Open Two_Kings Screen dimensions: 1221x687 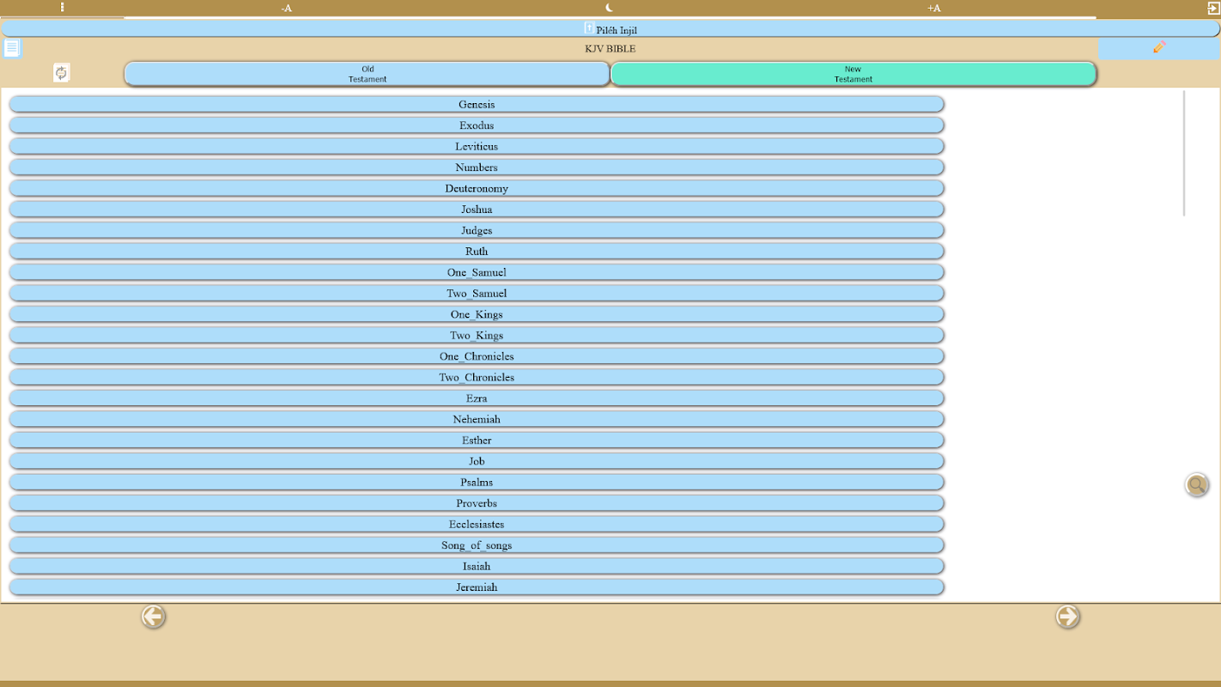[x=477, y=335]
